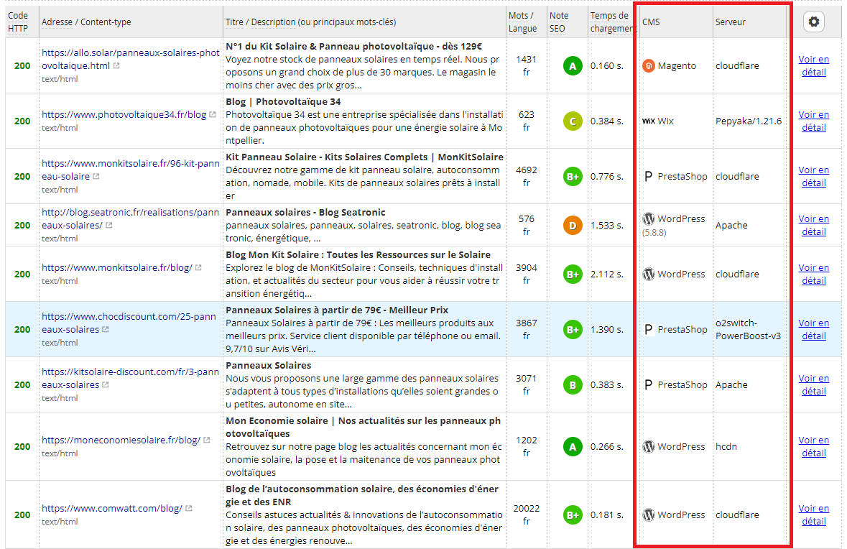Click Voir en détail for comwatt
Screen dimensions: 847x549
point(813,515)
